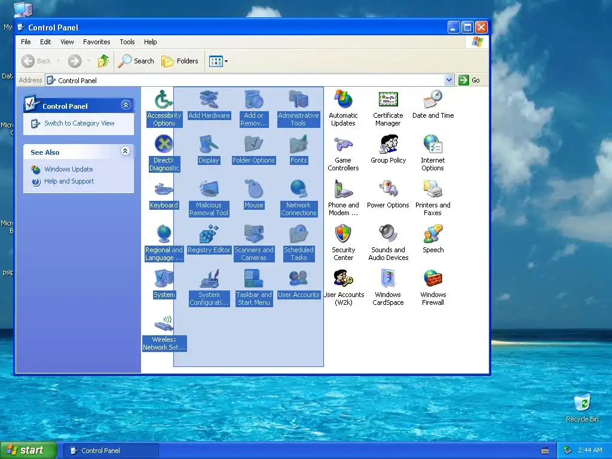Viewport: 612px width, 459px height.
Task: Open Windows Firewall icon
Action: point(433,279)
